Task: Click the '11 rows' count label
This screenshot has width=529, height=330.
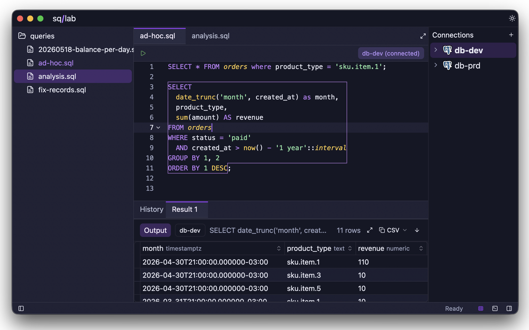Action: pos(348,230)
